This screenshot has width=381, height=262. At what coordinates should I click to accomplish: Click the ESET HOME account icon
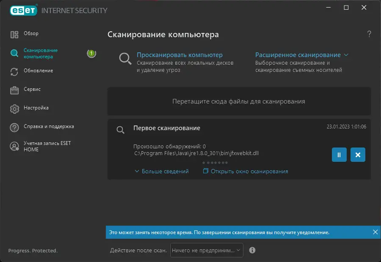14,146
